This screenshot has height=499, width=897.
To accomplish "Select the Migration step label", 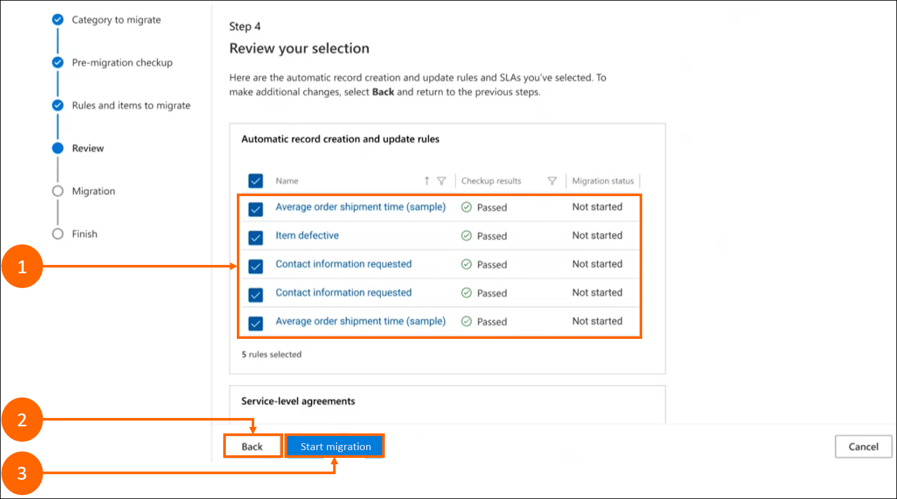I will click(93, 191).
